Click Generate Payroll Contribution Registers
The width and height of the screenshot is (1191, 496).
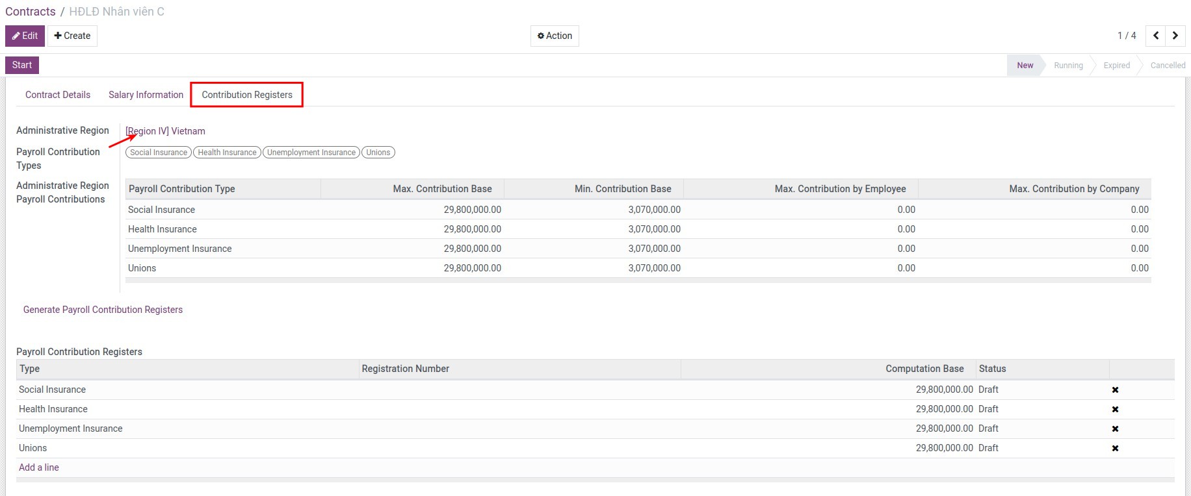[103, 310]
